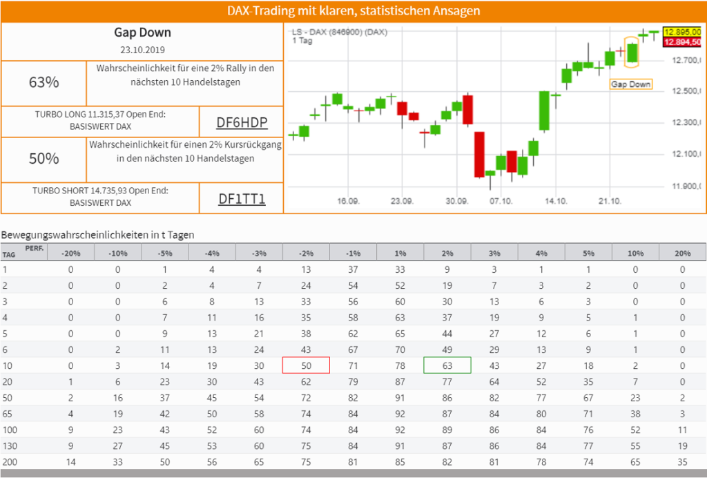The image size is (707, 478).
Task: Click the 5% column header
Action: coord(588,254)
